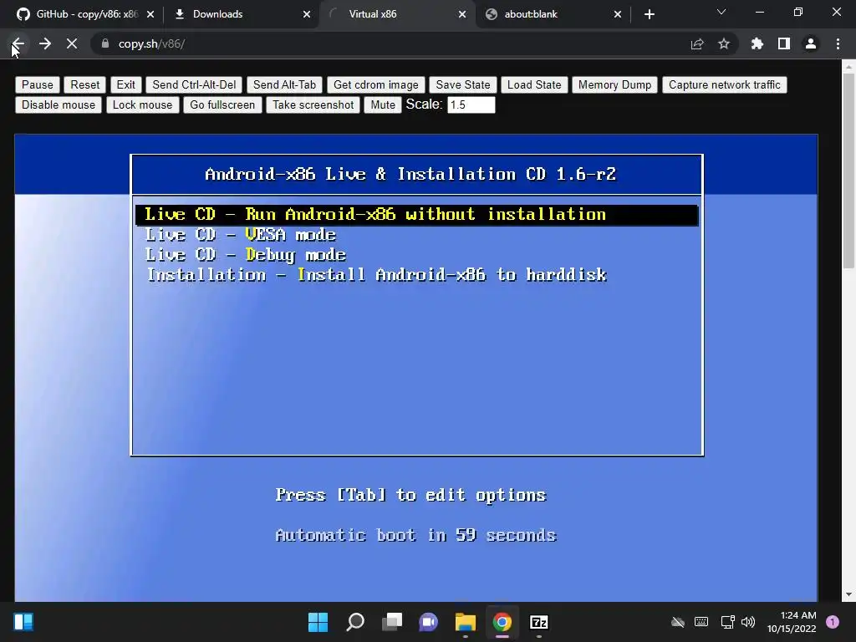Click the Scale input field
Screen dimensions: 856x642
tap(471, 104)
